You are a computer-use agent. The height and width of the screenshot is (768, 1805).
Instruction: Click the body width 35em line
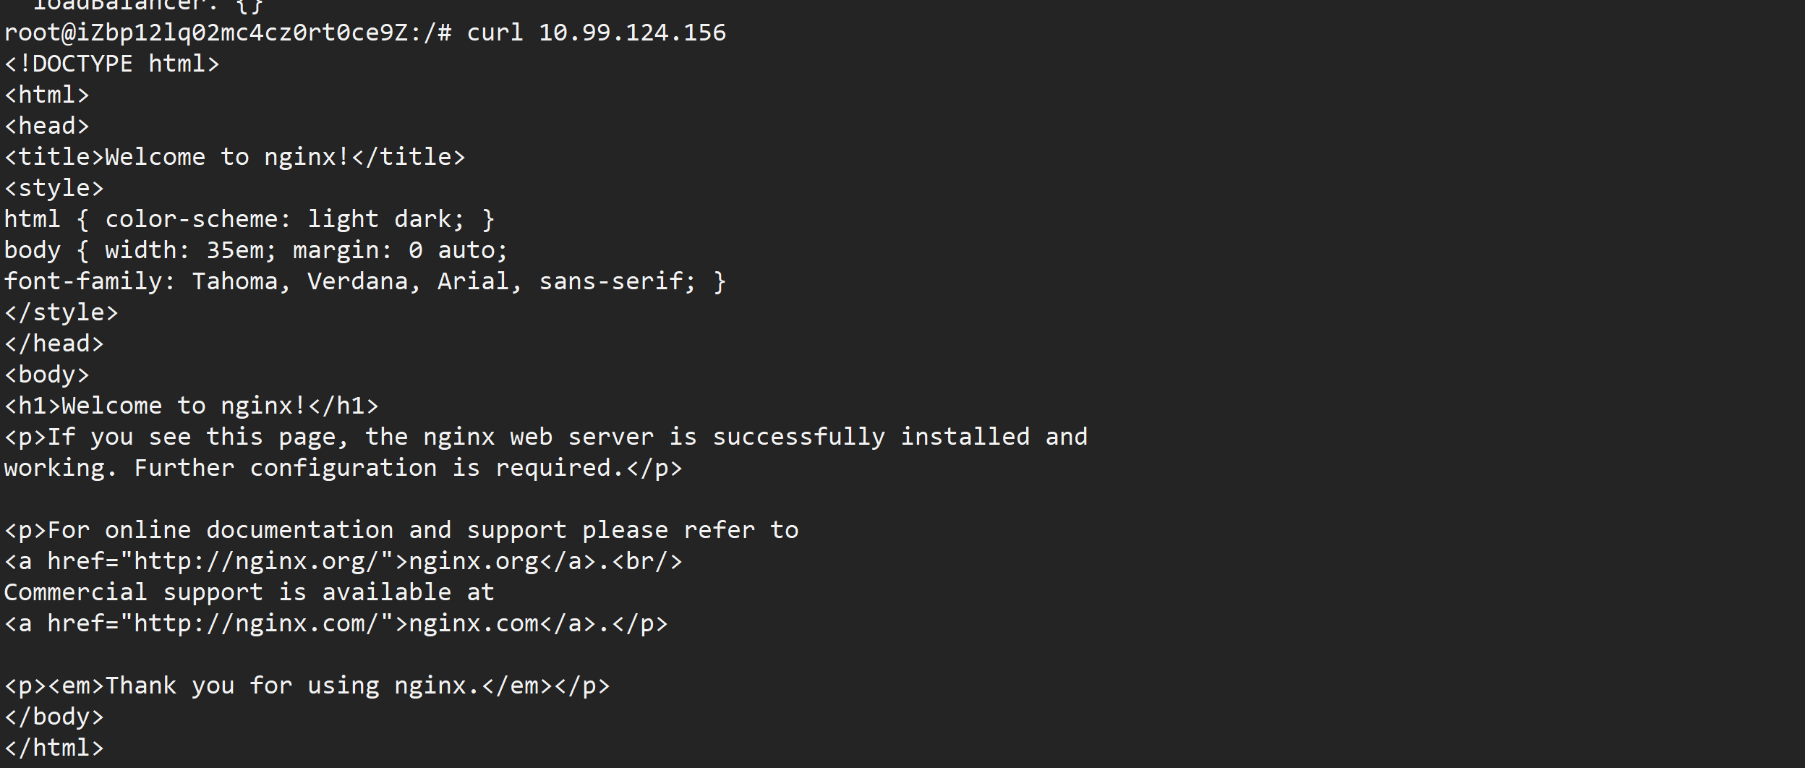click(256, 250)
